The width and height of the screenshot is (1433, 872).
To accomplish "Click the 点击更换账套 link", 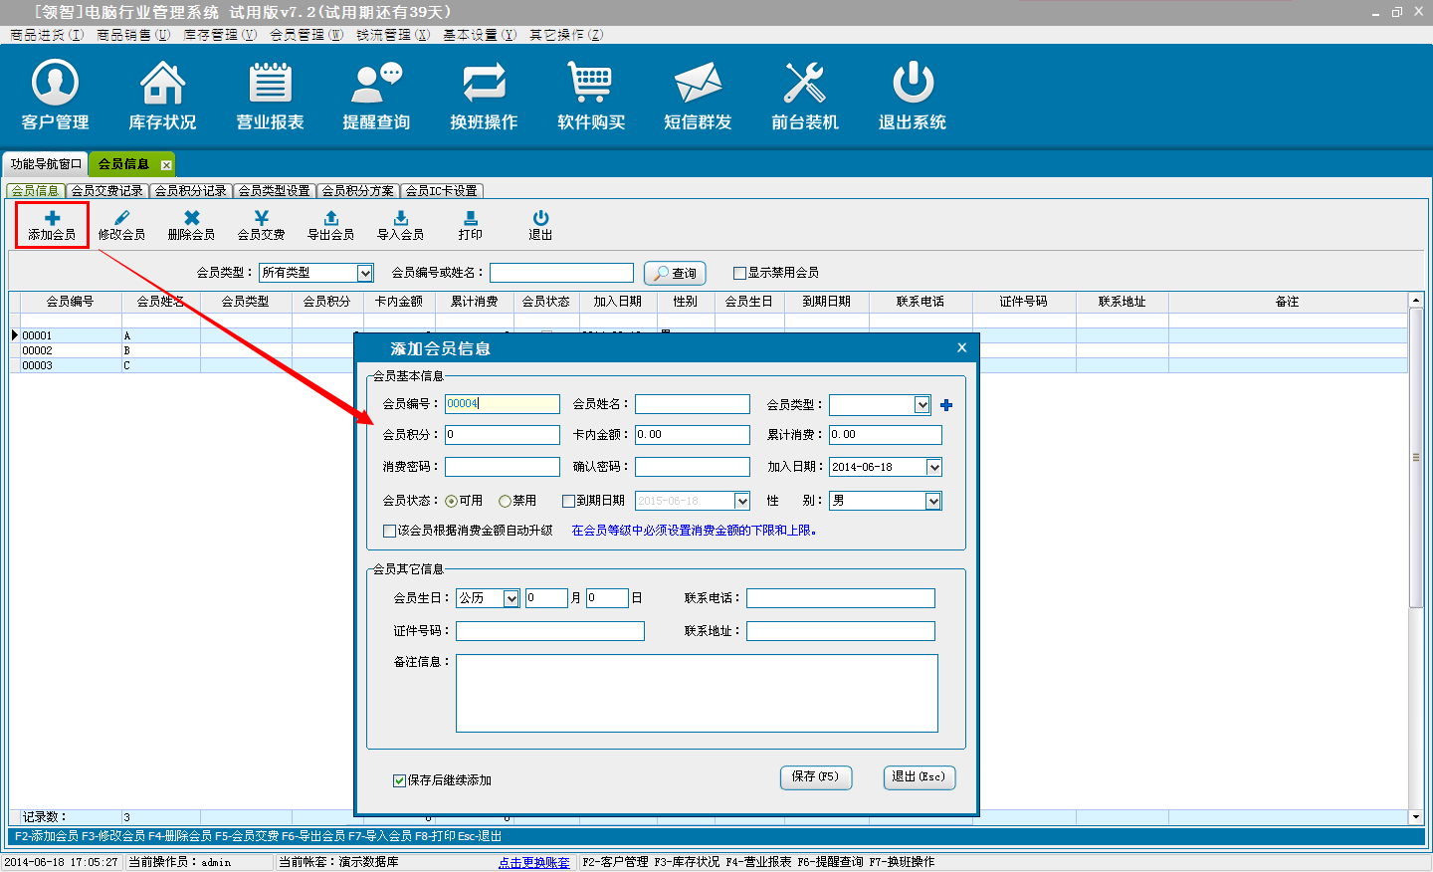I will click(x=533, y=862).
